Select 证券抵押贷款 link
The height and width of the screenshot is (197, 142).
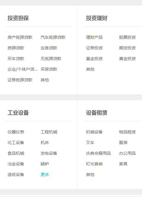[20, 80]
